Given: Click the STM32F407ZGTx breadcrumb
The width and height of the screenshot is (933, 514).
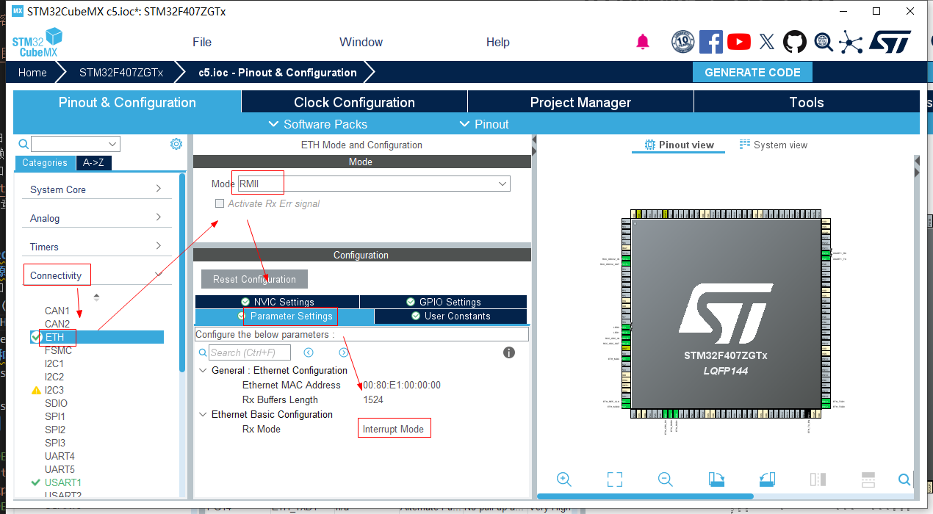Looking at the screenshot, I should click(121, 72).
